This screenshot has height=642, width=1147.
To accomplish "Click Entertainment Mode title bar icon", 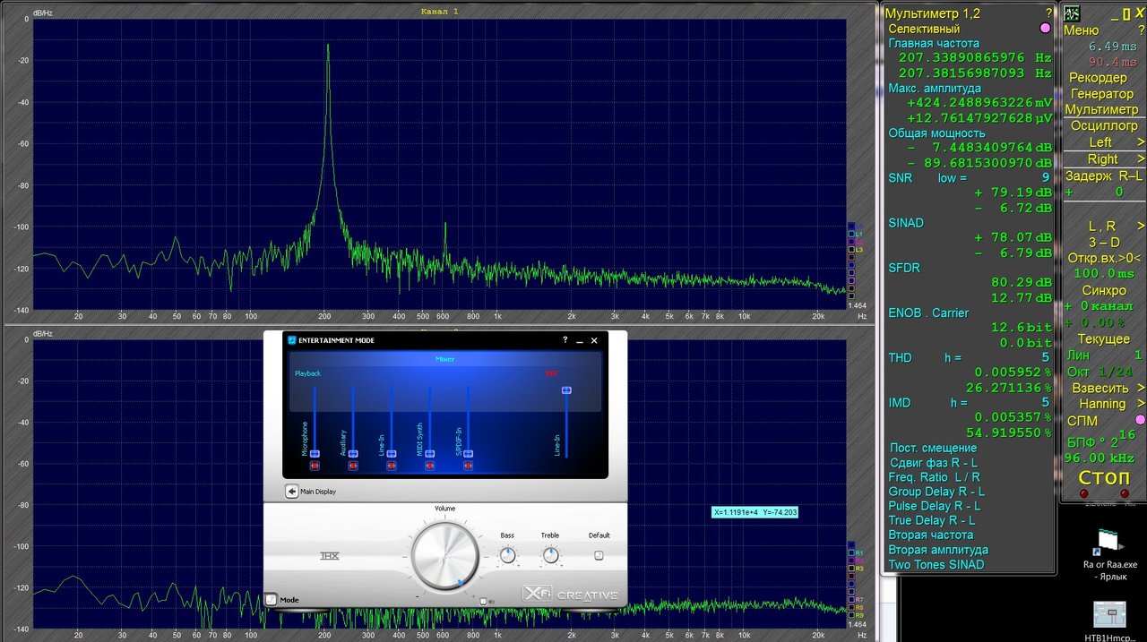I will click(x=291, y=340).
